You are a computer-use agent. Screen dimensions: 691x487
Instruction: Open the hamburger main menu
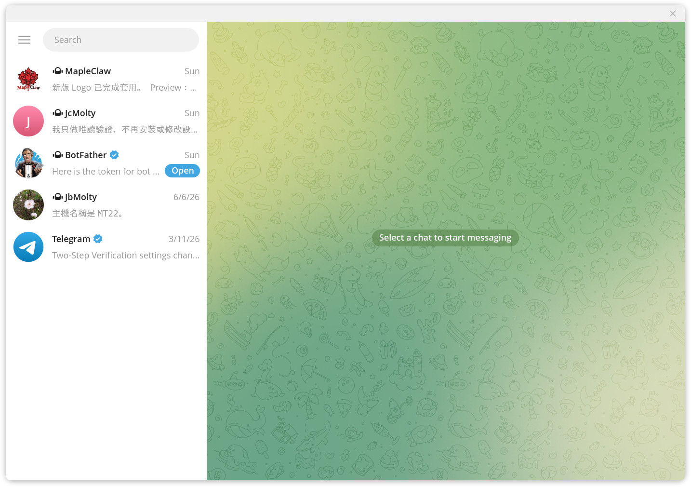[x=24, y=40]
